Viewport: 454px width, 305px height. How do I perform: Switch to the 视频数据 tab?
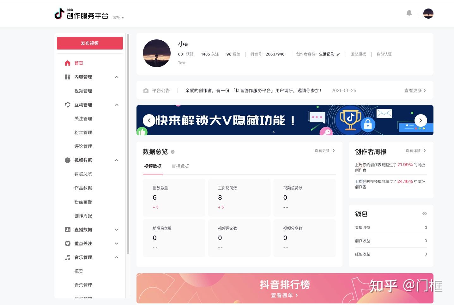click(153, 166)
